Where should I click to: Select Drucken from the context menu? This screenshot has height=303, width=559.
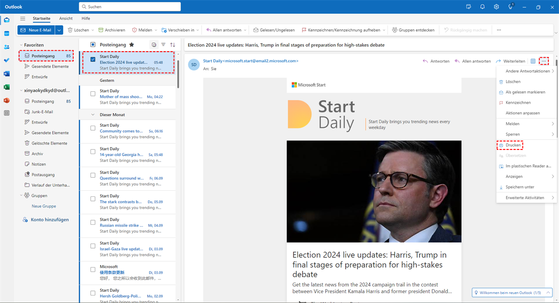(513, 145)
